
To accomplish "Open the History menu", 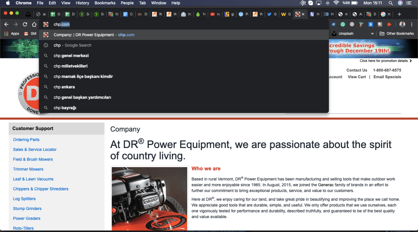I will (82, 3).
